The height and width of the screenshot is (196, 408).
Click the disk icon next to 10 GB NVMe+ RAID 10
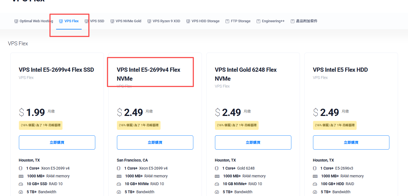click(217, 183)
